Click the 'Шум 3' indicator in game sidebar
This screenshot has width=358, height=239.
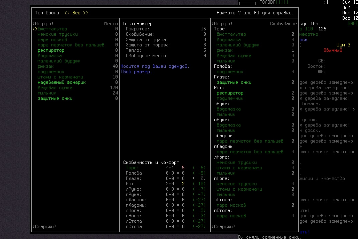pyautogui.click(x=343, y=45)
